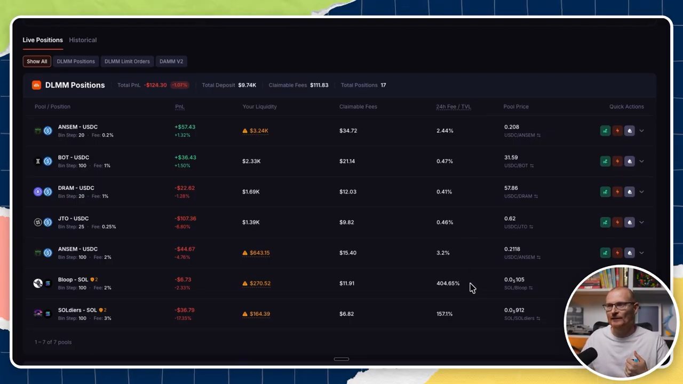Flip price direction for SOL/SOLdiers

tap(538, 318)
